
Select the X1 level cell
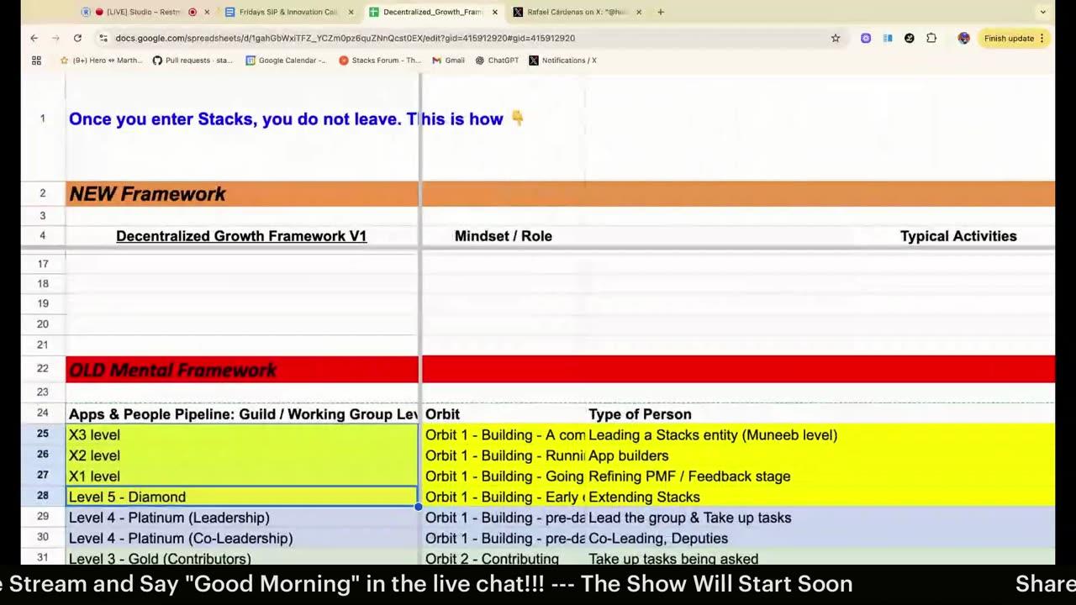click(x=242, y=476)
